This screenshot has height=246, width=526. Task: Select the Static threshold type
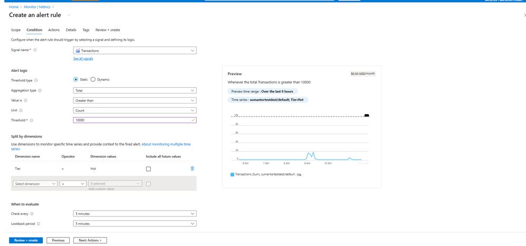pos(75,80)
